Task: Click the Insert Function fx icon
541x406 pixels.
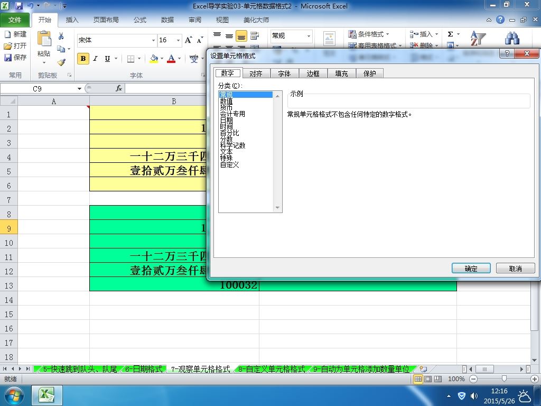Action: coord(119,88)
